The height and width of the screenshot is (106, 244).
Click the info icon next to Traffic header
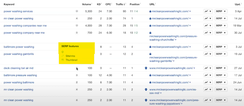(126, 4)
